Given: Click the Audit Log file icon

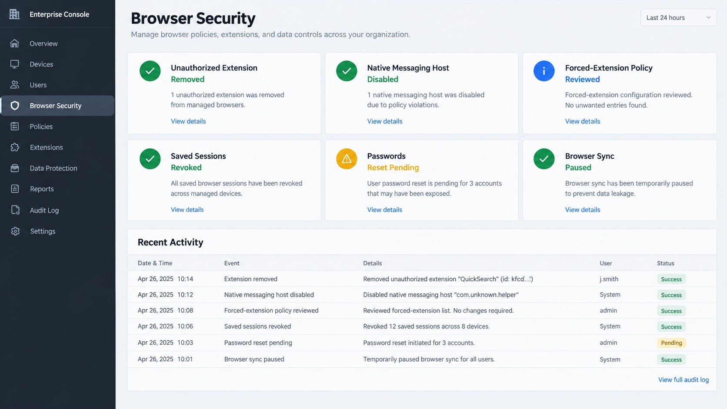Looking at the screenshot, I should point(15,210).
